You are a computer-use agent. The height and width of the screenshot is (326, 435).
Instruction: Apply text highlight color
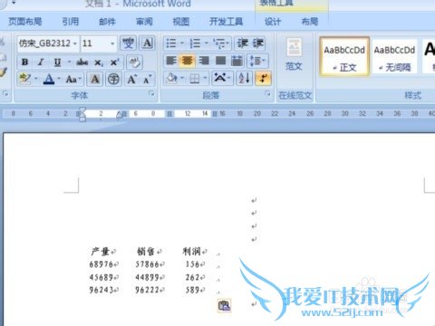(x=24, y=79)
